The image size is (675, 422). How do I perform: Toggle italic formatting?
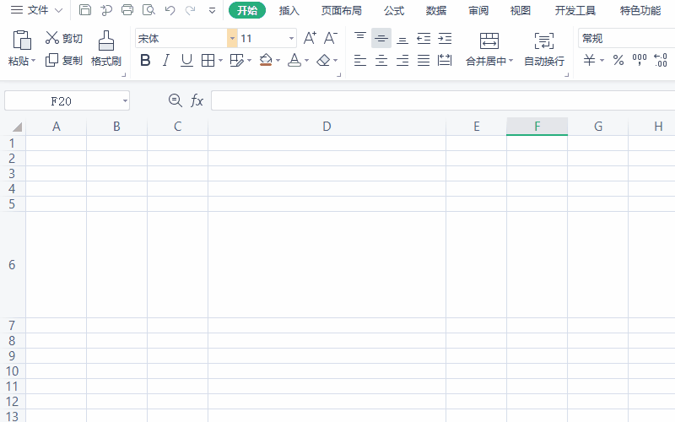165,60
